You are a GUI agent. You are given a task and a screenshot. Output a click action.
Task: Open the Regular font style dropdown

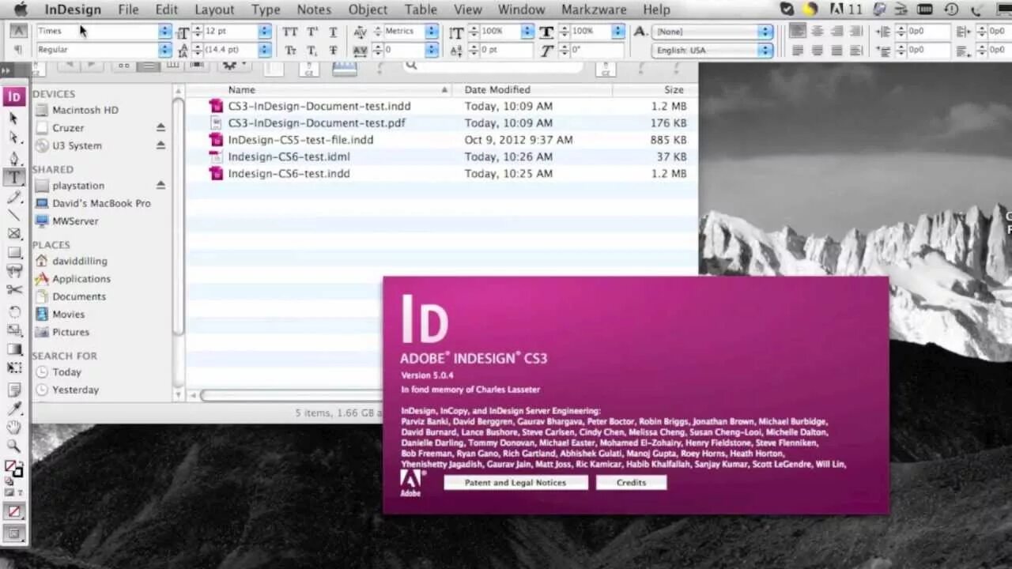pos(164,50)
